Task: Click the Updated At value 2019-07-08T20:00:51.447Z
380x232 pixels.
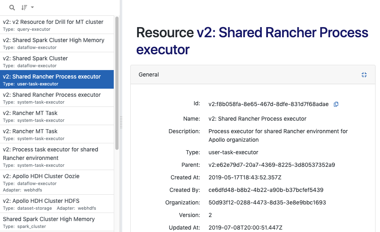Action: point(245,228)
